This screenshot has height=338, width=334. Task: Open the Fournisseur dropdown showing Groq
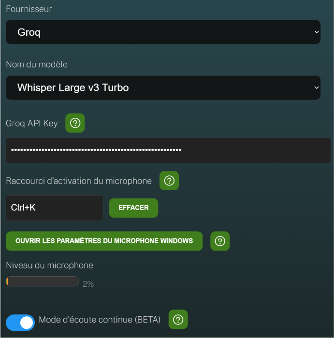point(163,32)
